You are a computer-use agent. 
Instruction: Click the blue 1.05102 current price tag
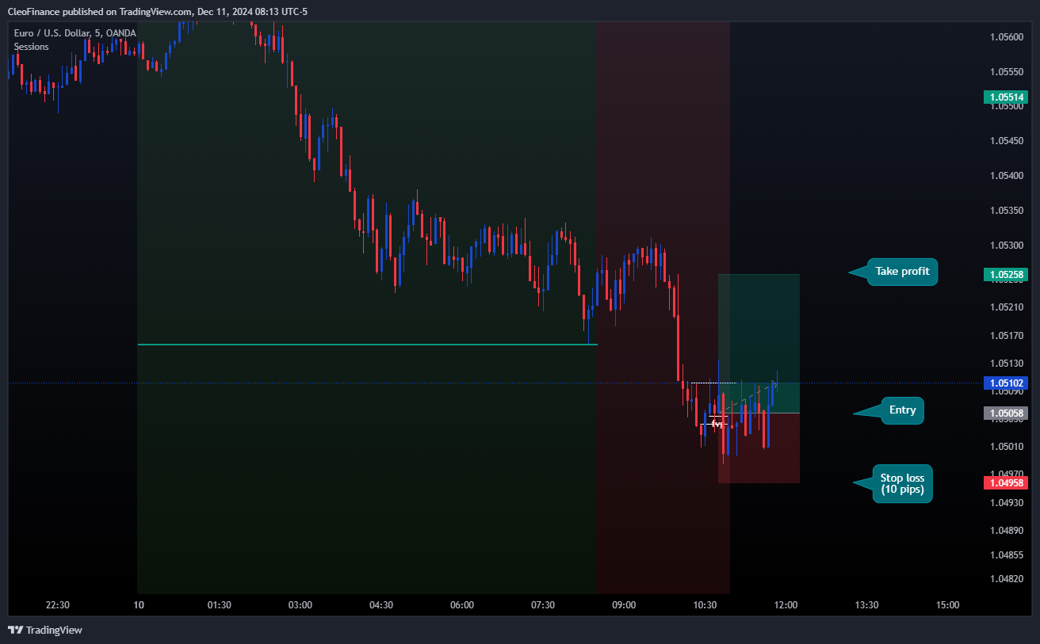(1006, 383)
